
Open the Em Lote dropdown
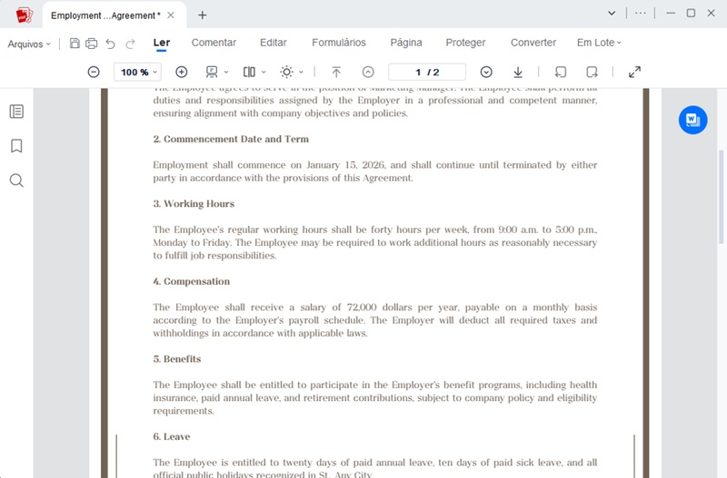599,43
